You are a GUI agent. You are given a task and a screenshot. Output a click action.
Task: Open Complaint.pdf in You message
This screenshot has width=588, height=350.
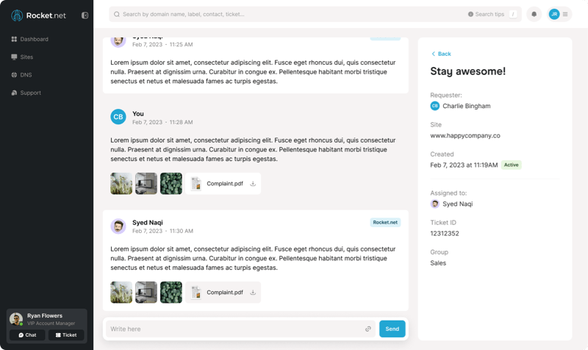click(x=225, y=183)
